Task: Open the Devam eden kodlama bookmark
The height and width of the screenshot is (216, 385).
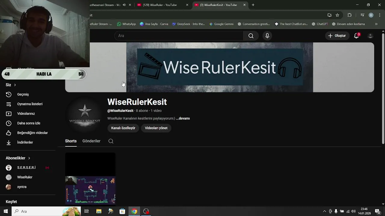Action: tap(348, 24)
